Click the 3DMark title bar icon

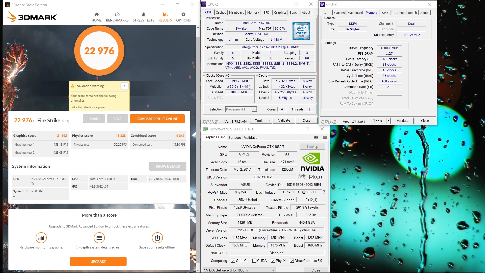(8, 5)
